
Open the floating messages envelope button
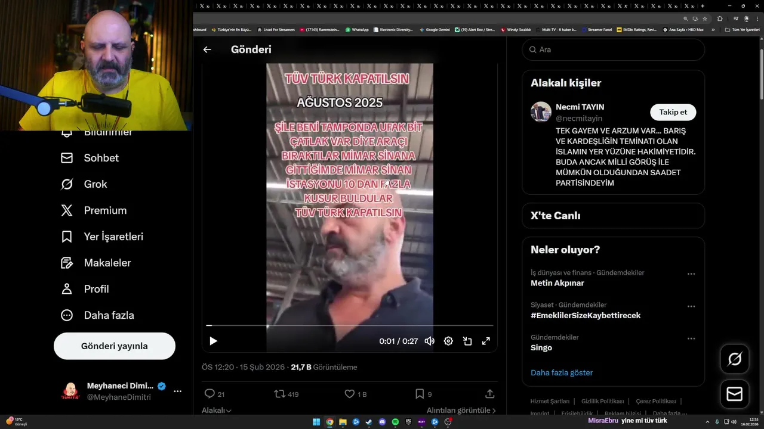[x=735, y=394]
